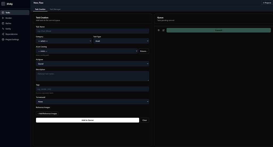Click the Clear button

tap(144, 120)
